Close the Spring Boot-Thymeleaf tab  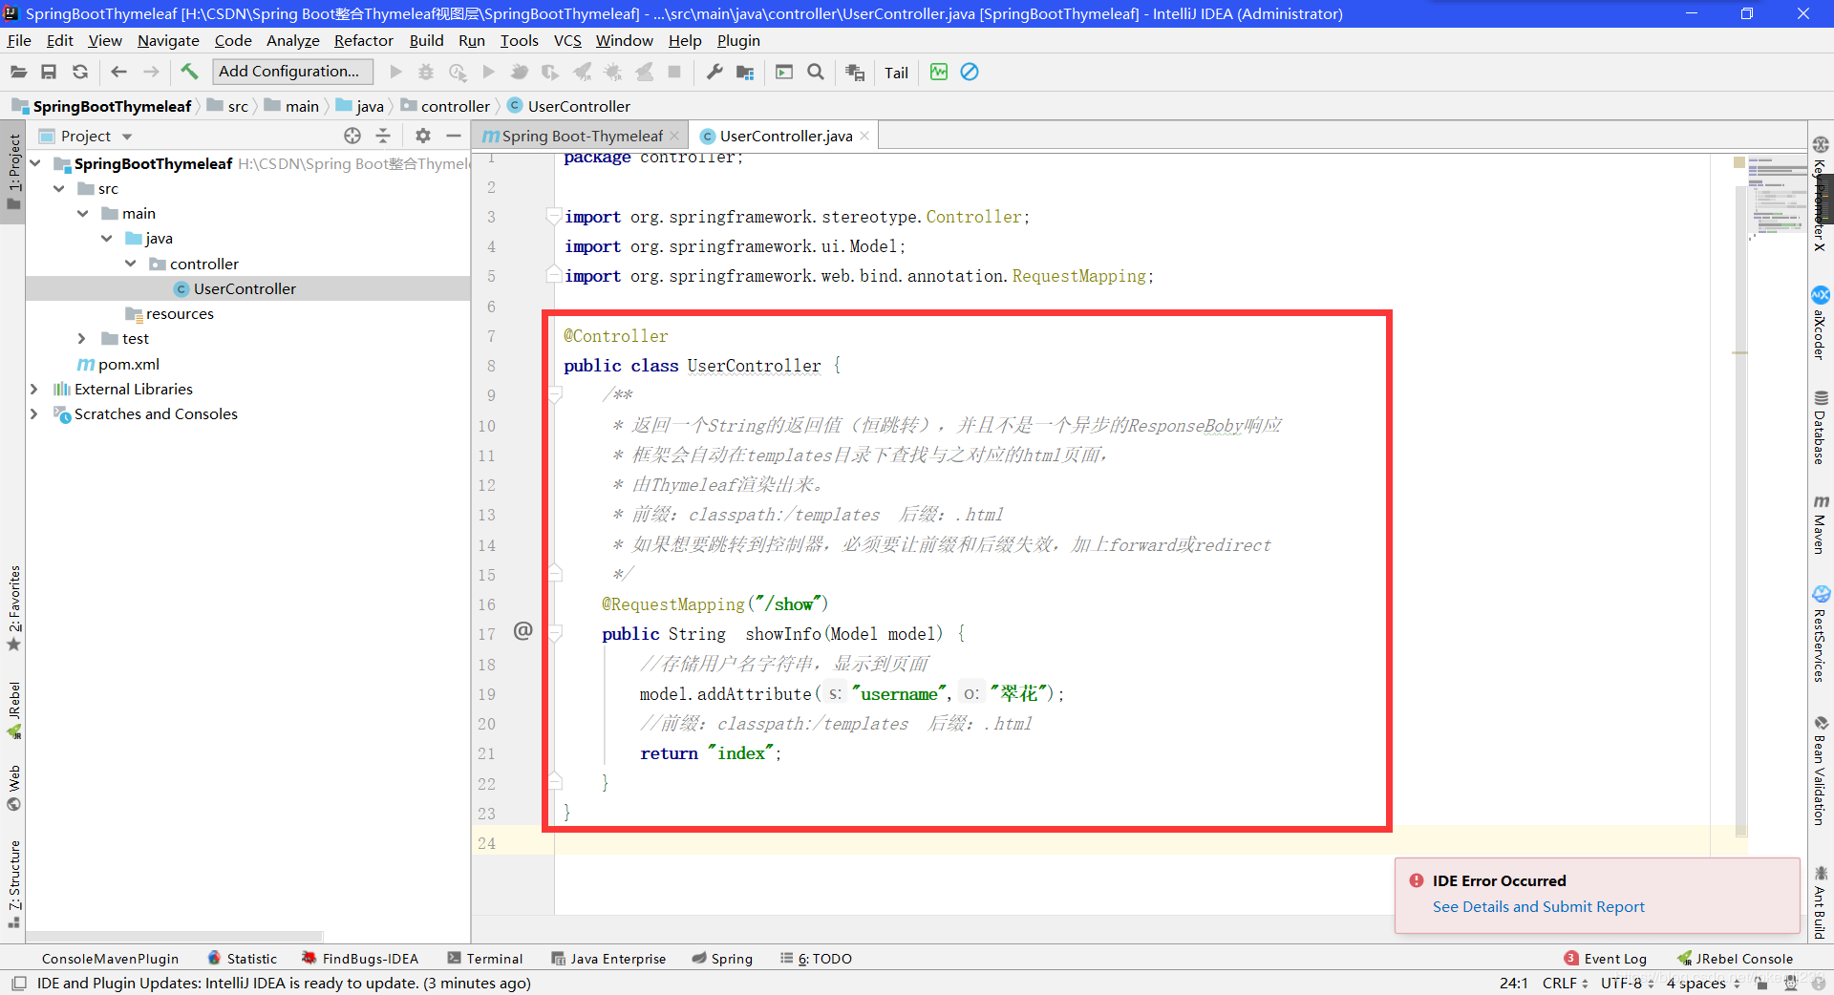[674, 136]
